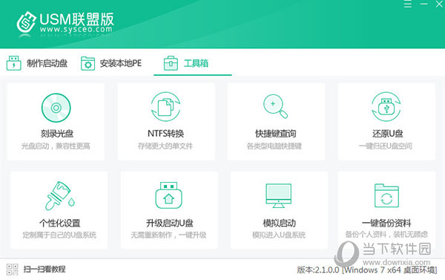Click the NTFS转换 title text
The width and height of the screenshot is (445, 280).
[165, 134]
